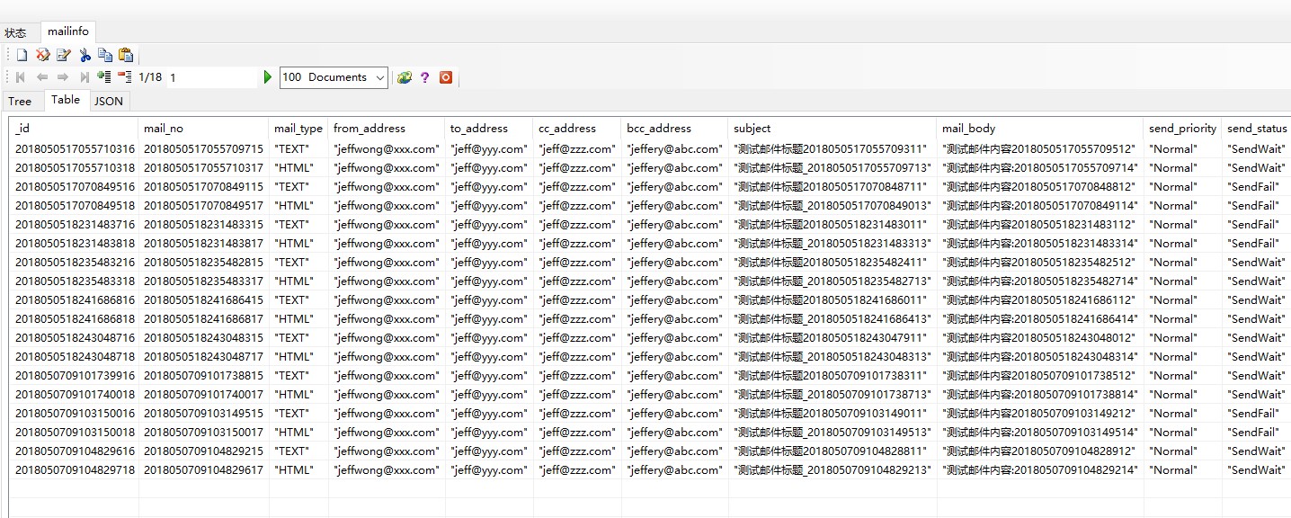Click "jeffwong@xxx.com" in row 2018050517055710316

[x=387, y=149]
